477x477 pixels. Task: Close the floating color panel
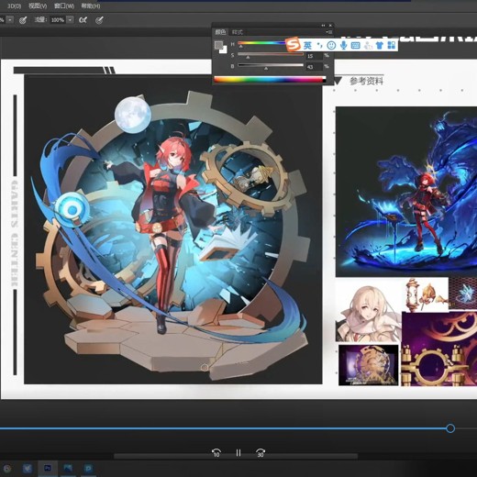[330, 26]
